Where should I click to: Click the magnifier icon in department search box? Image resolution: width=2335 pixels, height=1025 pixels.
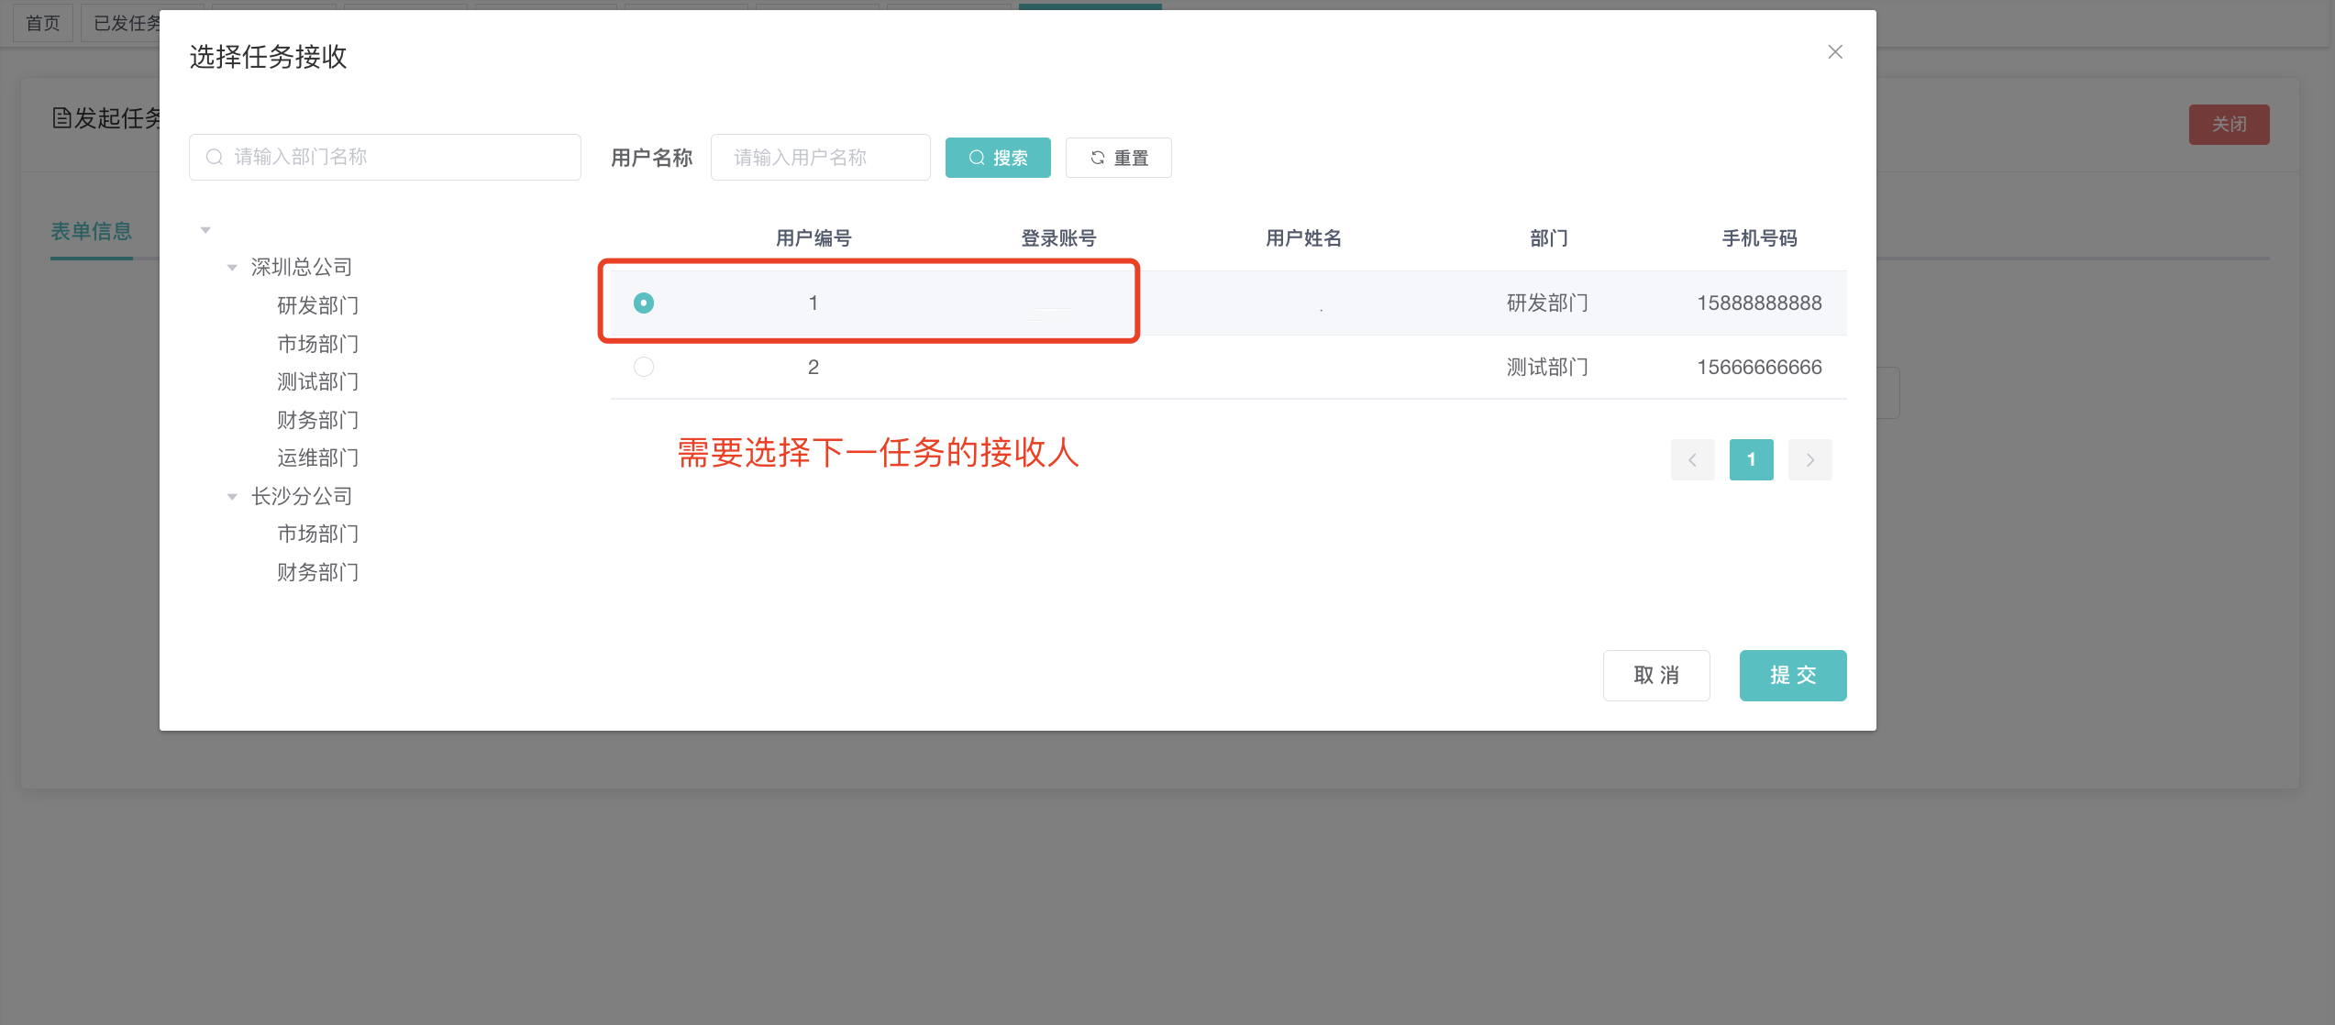pos(215,157)
